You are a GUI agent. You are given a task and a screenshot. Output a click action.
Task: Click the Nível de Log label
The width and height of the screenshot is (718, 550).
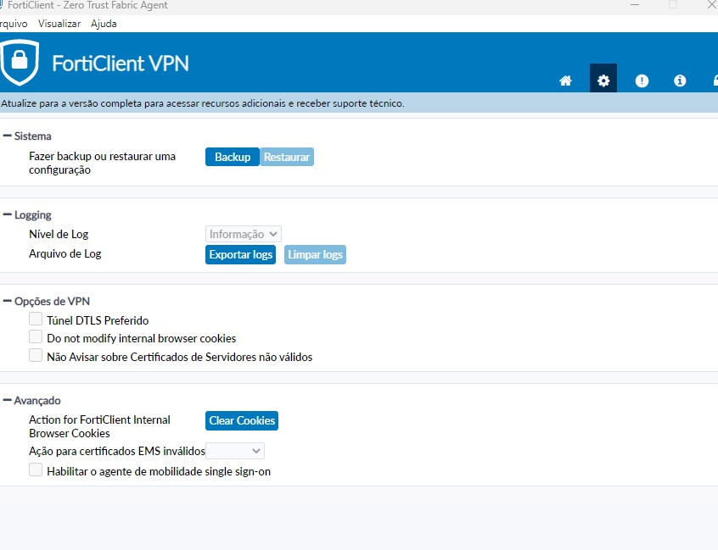[59, 234]
